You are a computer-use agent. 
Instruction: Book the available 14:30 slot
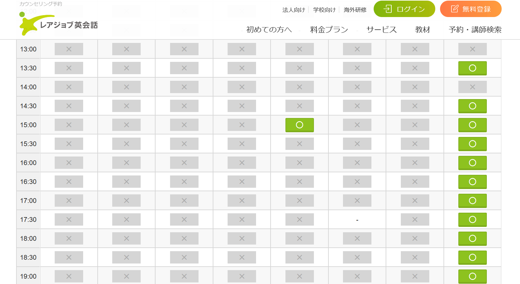(x=472, y=106)
